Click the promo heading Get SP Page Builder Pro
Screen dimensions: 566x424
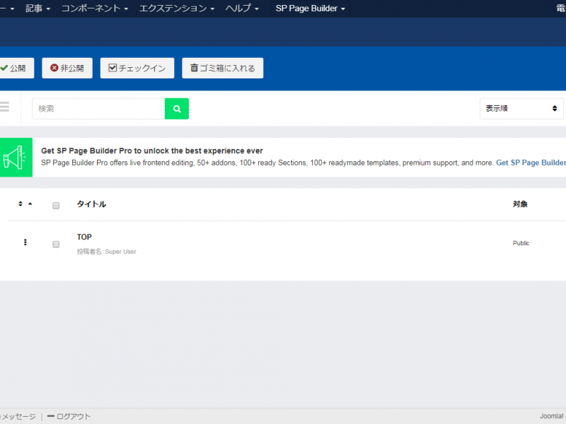coord(152,151)
